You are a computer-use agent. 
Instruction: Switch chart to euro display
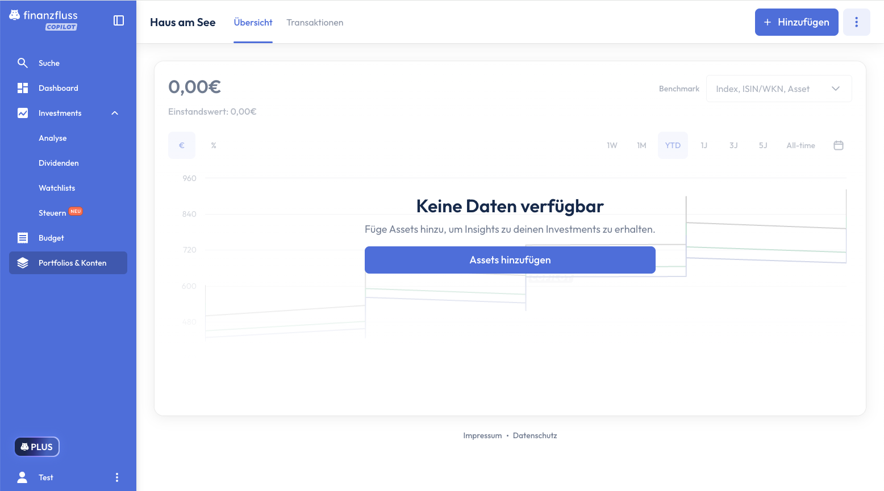click(182, 145)
